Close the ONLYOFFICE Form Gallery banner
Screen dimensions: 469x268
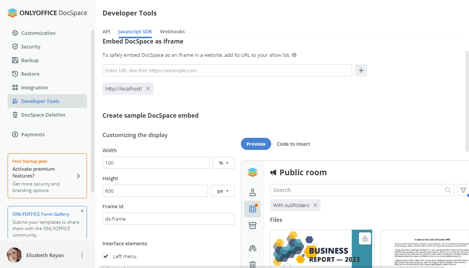(82, 211)
